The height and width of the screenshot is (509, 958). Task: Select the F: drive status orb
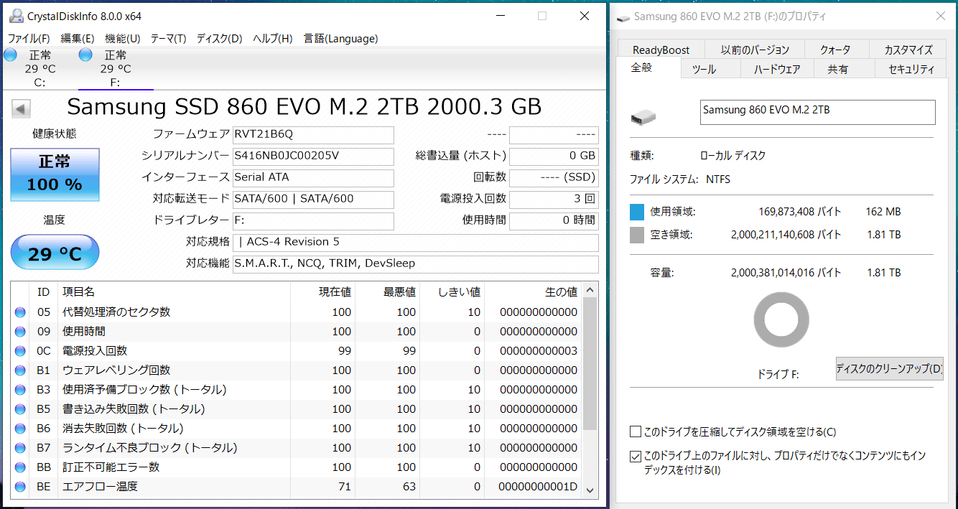pos(85,55)
